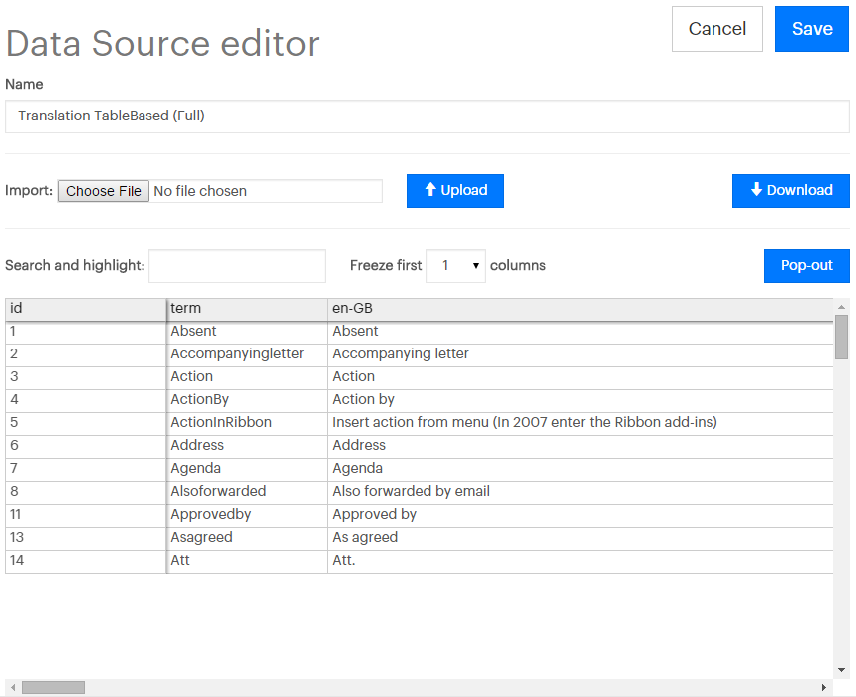The width and height of the screenshot is (856, 697).
Task: Select the ActionInRibbon term cell
Action: click(247, 422)
